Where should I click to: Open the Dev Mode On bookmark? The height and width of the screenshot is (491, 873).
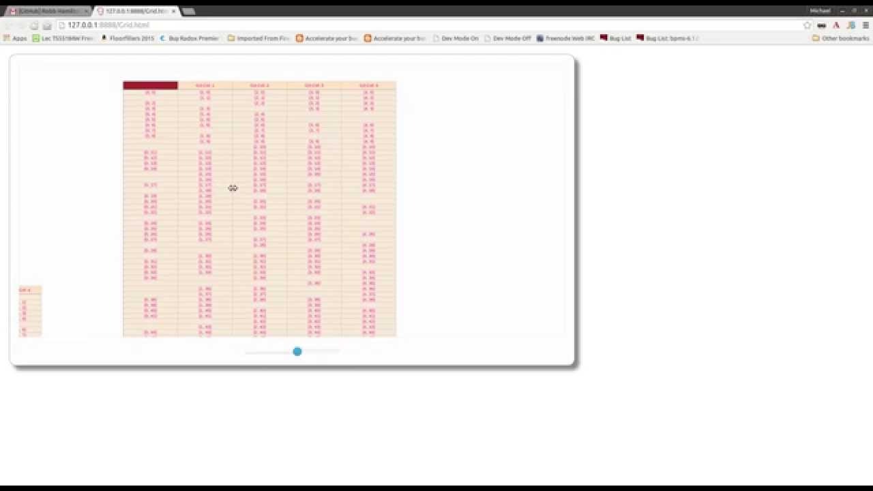pos(456,38)
